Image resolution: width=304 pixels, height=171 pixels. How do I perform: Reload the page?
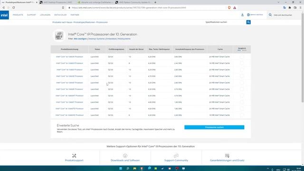(14, 8)
